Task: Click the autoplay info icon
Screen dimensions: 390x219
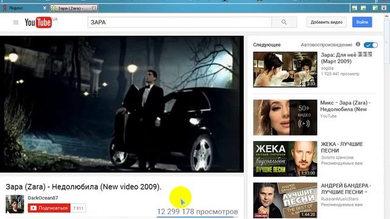Action: [x=358, y=44]
